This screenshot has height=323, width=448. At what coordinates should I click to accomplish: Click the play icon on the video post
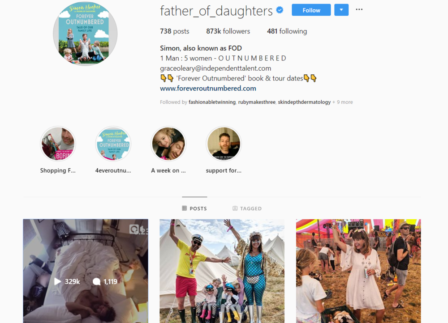[57, 282]
